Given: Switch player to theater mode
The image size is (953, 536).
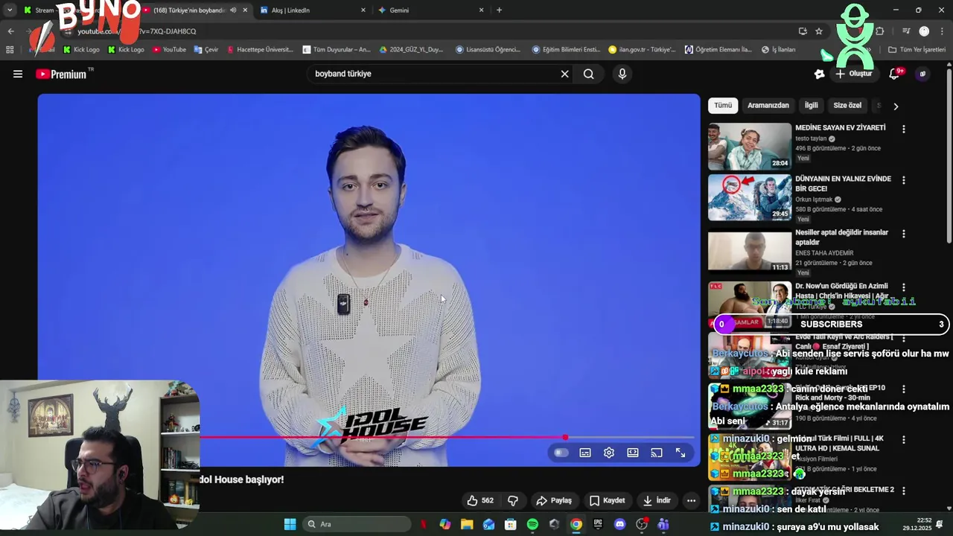Looking at the screenshot, I should tap(633, 453).
